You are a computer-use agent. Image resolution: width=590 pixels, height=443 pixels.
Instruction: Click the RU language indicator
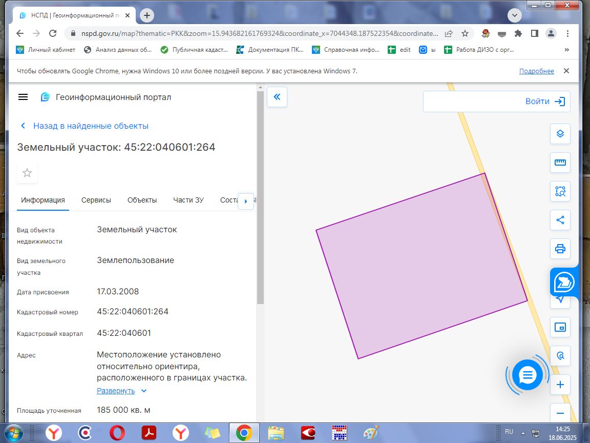tap(509, 432)
